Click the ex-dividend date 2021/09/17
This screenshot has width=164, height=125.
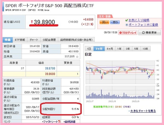[33, 107]
